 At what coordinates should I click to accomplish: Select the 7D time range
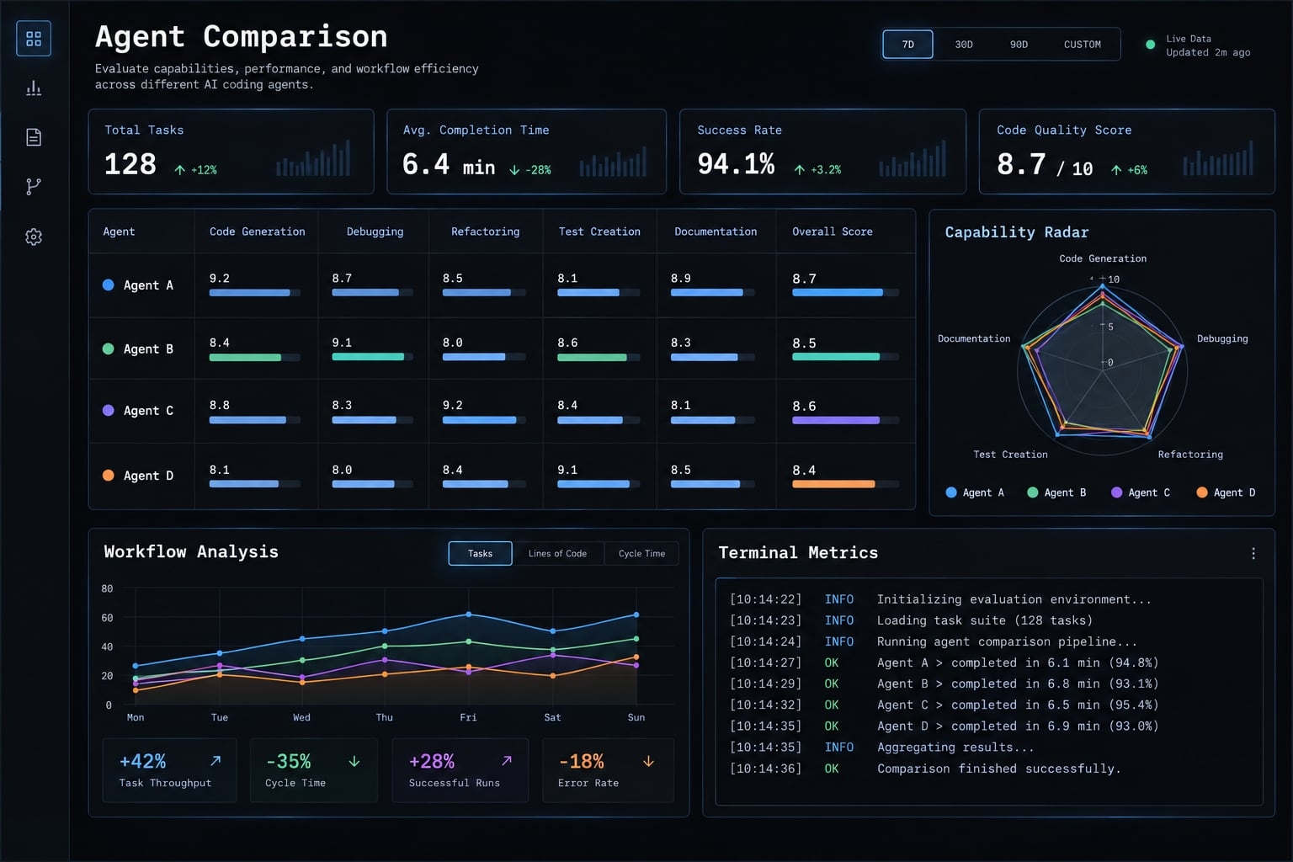pyautogui.click(x=907, y=45)
